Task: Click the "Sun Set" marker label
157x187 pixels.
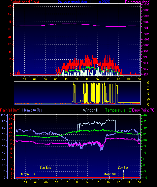Action: [x=123, y=168]
